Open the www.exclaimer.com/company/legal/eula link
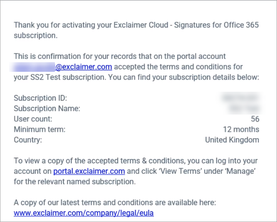The height and width of the screenshot is (222, 277). click(x=84, y=213)
